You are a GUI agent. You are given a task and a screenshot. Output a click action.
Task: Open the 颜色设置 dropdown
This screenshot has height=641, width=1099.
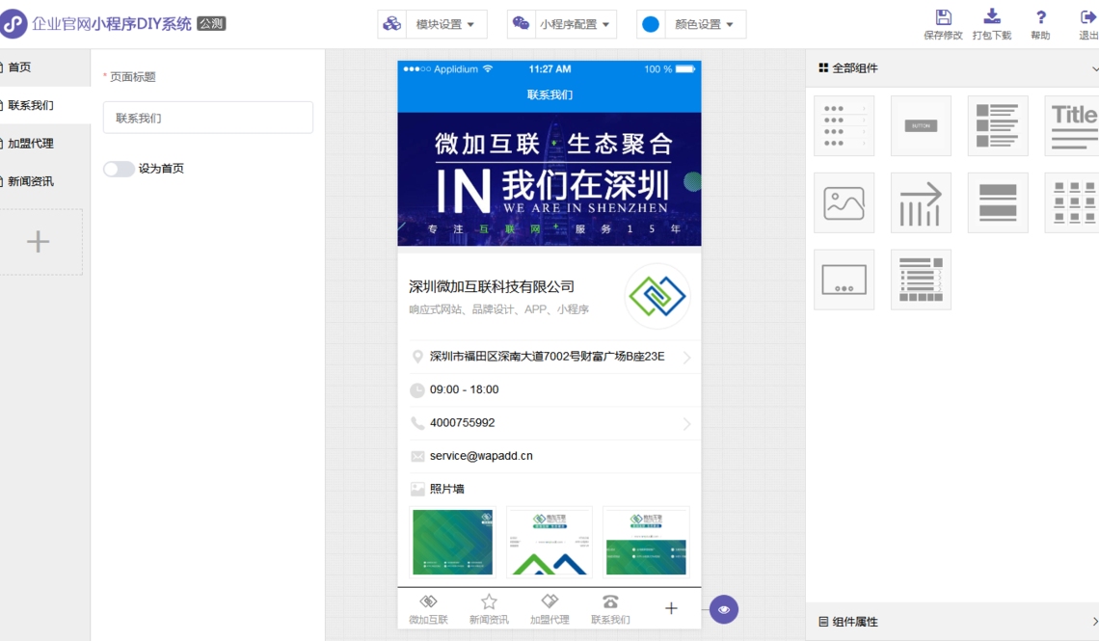[x=691, y=24]
